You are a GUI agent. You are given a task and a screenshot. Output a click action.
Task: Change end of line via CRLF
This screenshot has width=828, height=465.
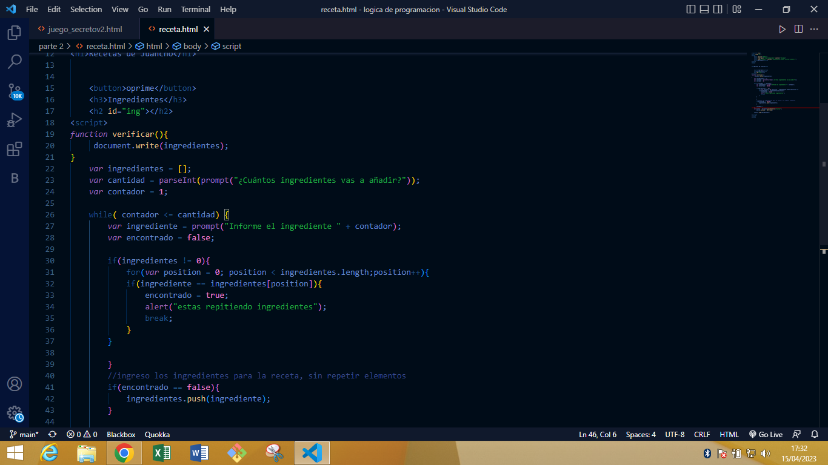pos(702,434)
